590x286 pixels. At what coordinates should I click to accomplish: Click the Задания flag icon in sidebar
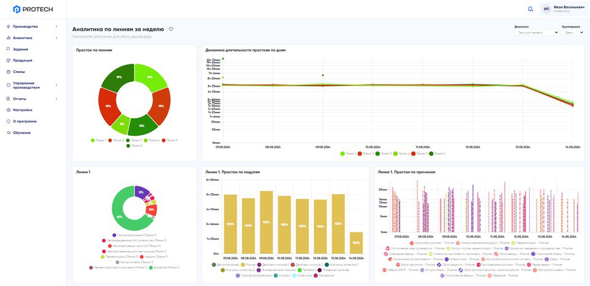coord(8,49)
